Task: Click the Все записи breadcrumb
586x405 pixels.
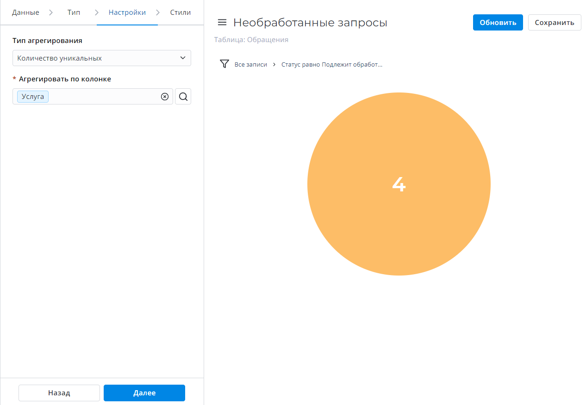Action: (x=250, y=65)
